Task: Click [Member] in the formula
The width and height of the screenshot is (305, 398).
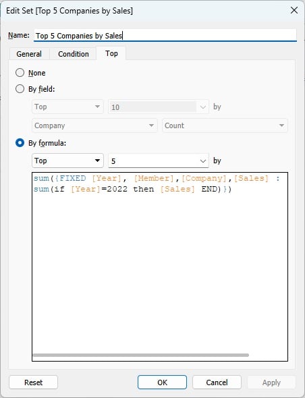Action: [x=154, y=178]
